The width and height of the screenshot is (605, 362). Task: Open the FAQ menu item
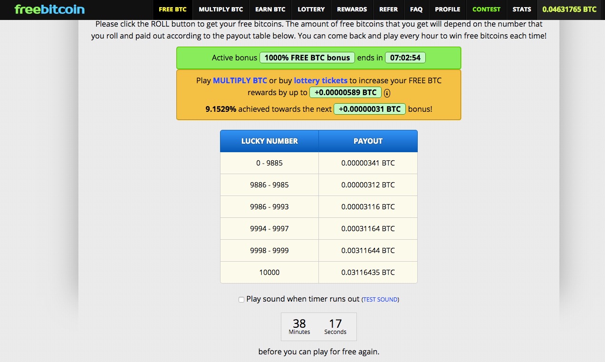click(416, 10)
